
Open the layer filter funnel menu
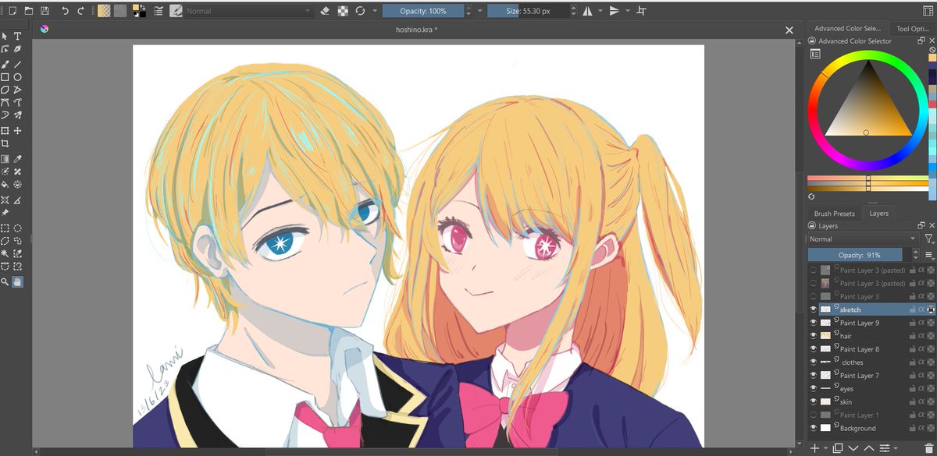(928, 239)
